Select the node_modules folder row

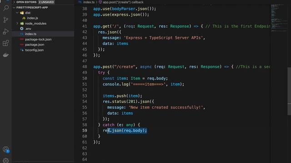[43, 24]
